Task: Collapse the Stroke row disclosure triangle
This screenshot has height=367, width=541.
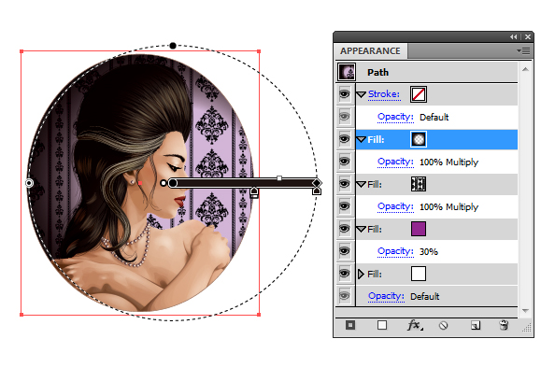Action: click(x=361, y=94)
